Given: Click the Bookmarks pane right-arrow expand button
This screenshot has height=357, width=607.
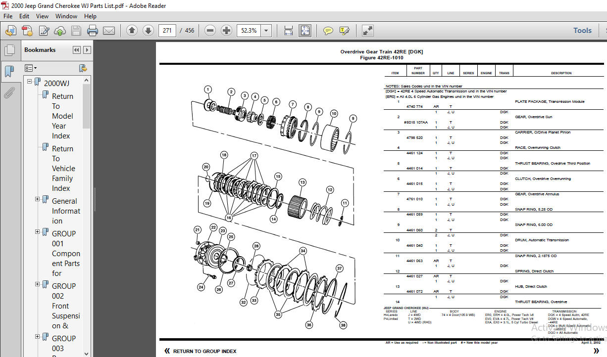Looking at the screenshot, I should click(87, 50).
